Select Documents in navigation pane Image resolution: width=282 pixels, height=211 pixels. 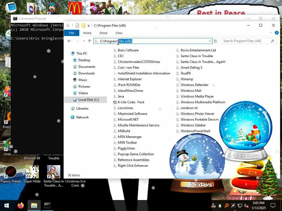coord(87,67)
